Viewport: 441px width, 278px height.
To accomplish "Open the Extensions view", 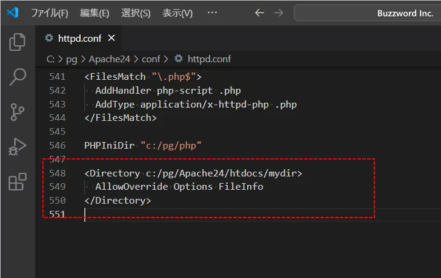I will coord(18,182).
